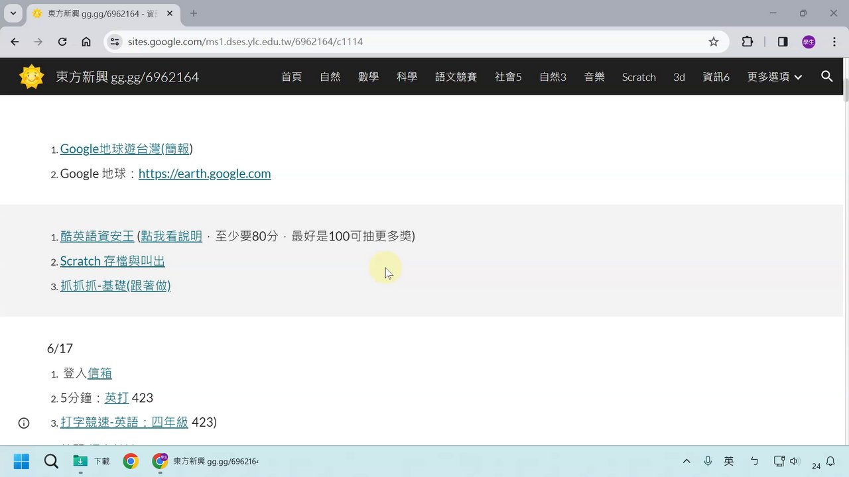Open the 語文競賽 navigation item
This screenshot has height=477, width=849.
(x=456, y=77)
